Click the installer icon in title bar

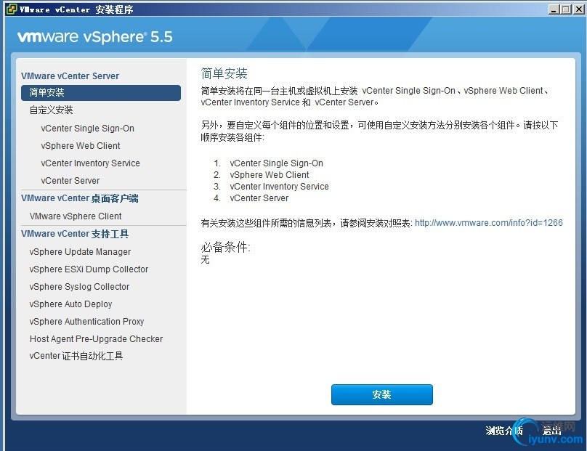(x=11, y=9)
